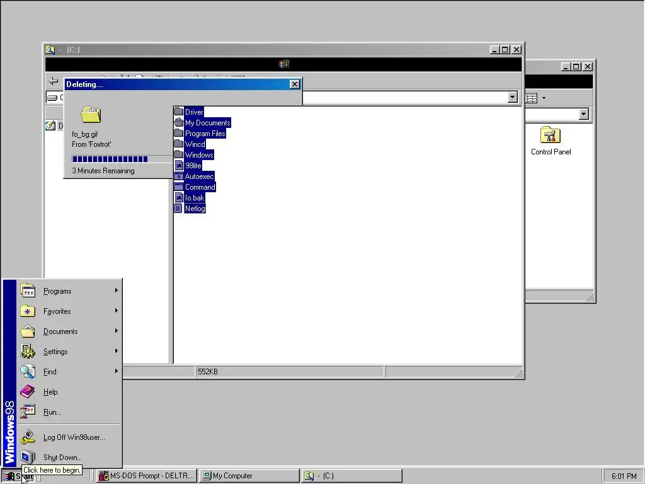This screenshot has width=645, height=484.
Task: Click the Run icon
Action: coord(28,412)
